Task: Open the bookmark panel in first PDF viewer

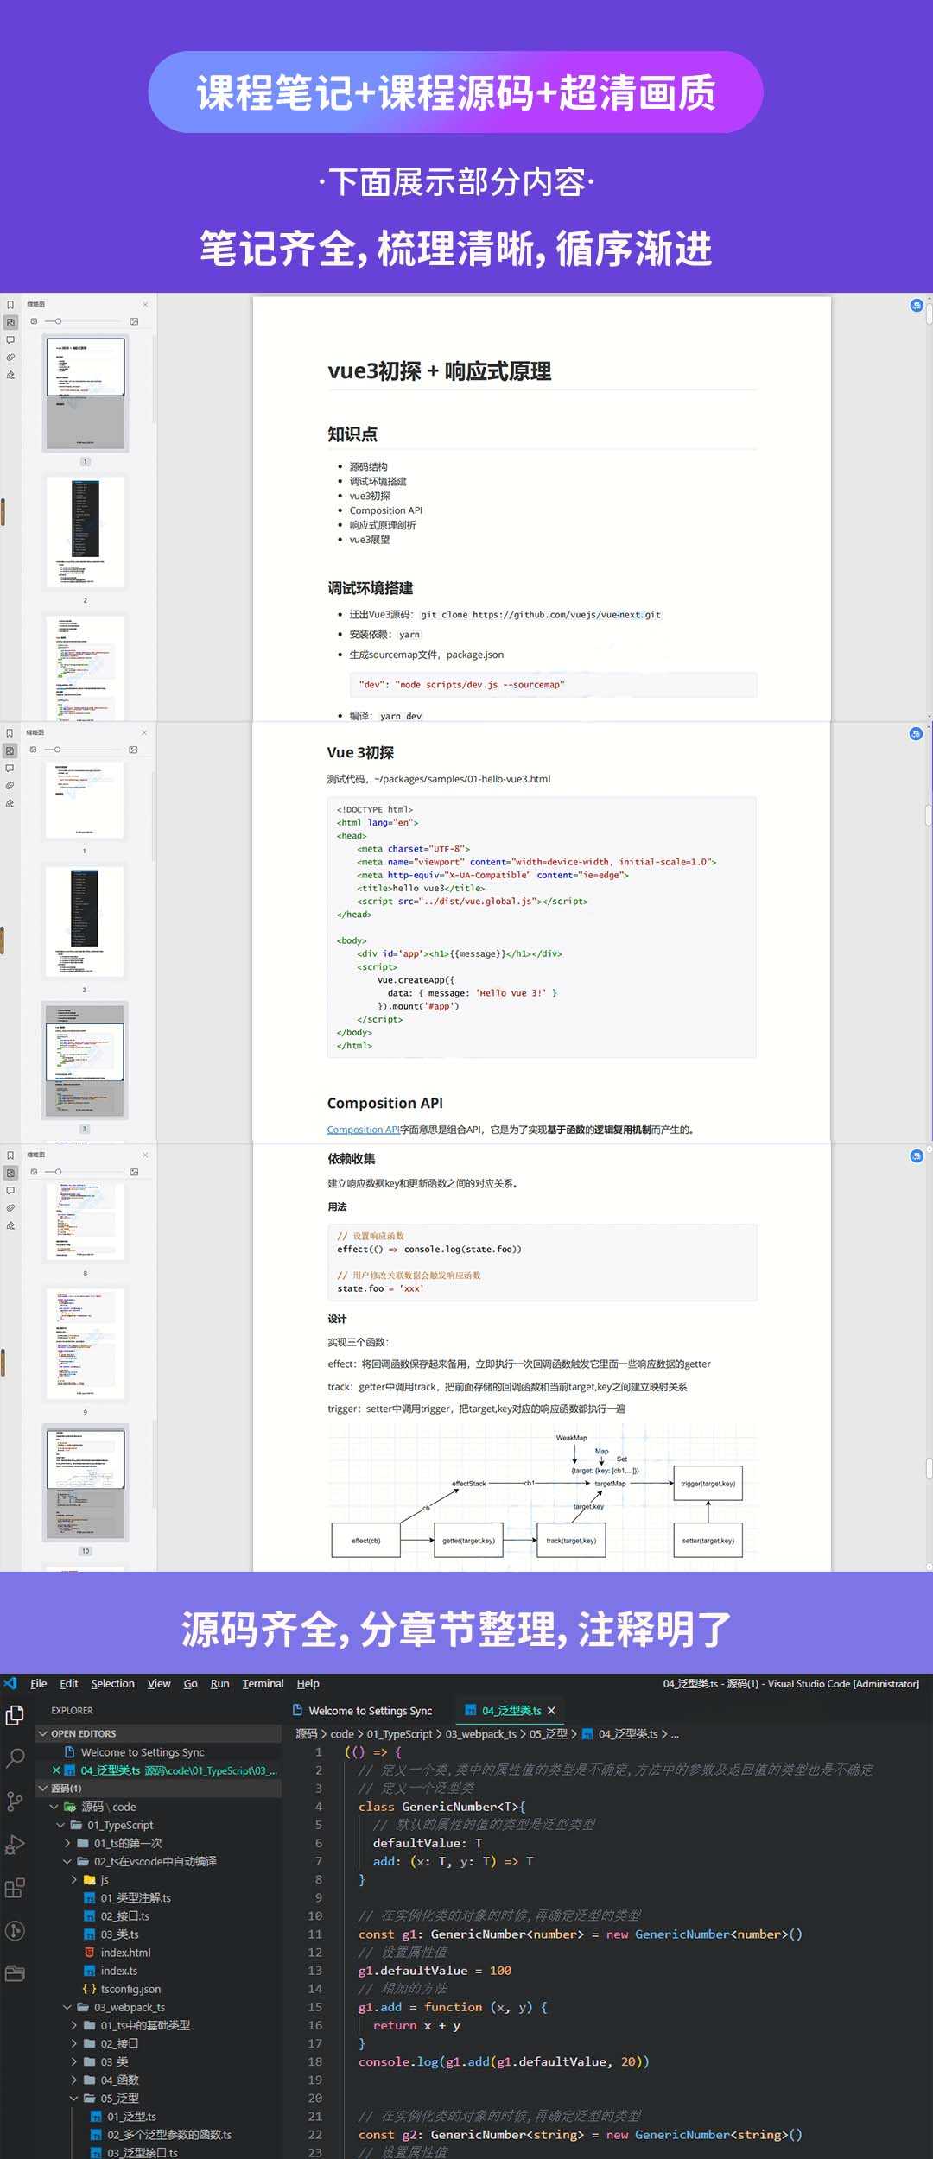Action: pyautogui.click(x=10, y=305)
